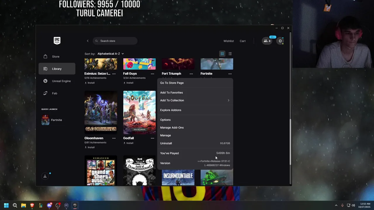Viewport: 374px width, 210px height.
Task: Open more options for Fall Guys
Action: [153, 74]
